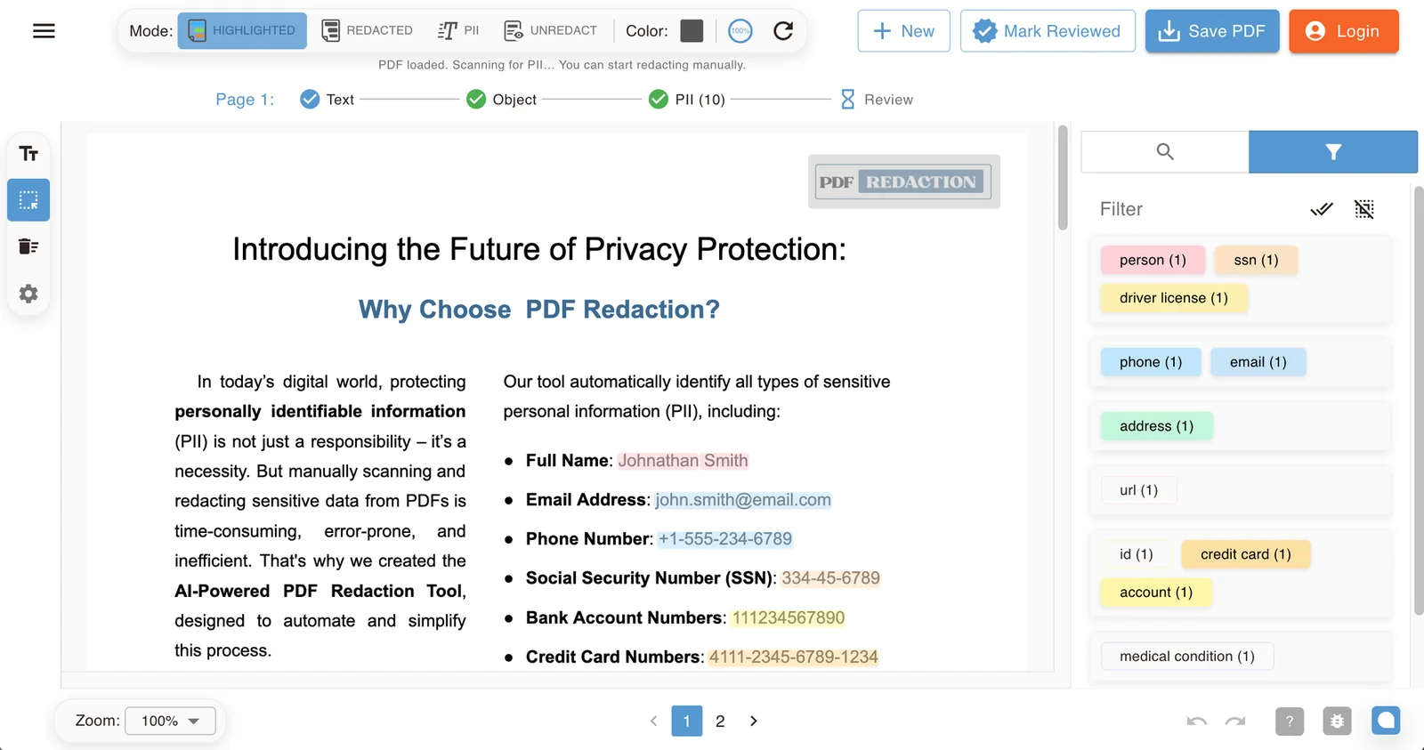Open the chat bubble icon
The height and width of the screenshot is (750, 1424).
pyautogui.click(x=1386, y=721)
